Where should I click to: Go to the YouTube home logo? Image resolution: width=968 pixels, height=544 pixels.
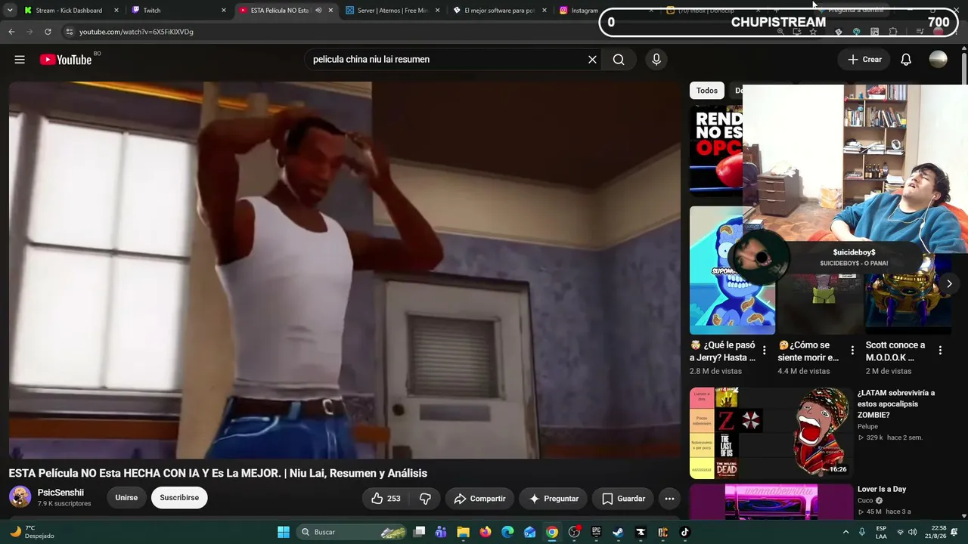tap(66, 60)
